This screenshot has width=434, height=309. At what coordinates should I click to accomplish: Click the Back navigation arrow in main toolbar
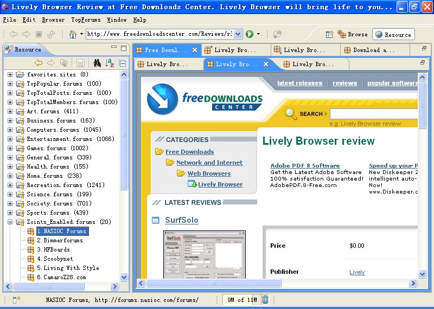[x=14, y=34]
